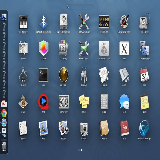Click the Launchpad search field
The width and height of the screenshot is (160, 160).
[x=80, y=7]
